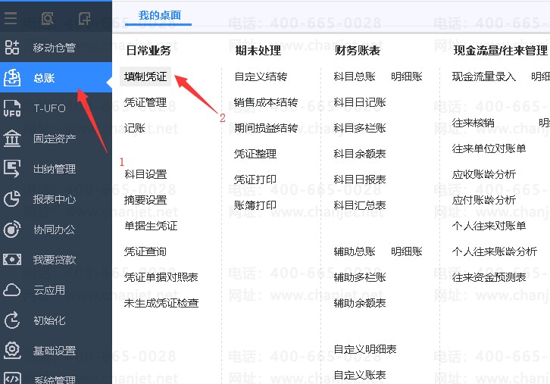The image size is (550, 384).
Task: Open 凭证查询 link
Action: coord(145,251)
